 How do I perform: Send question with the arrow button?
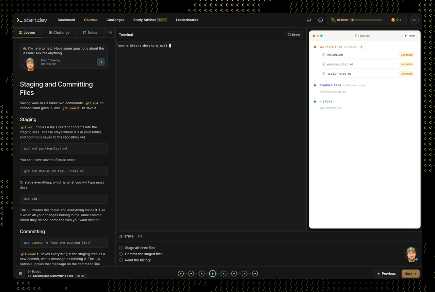[x=101, y=62]
